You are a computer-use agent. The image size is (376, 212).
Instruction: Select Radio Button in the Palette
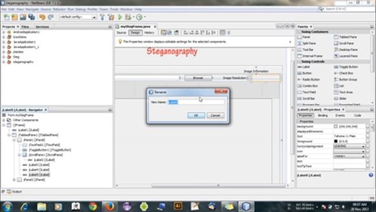point(308,79)
